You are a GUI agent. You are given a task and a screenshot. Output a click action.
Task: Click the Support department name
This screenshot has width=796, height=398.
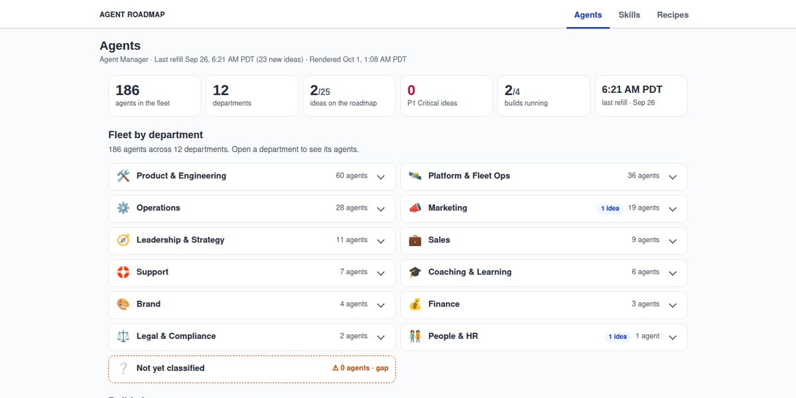tap(153, 272)
